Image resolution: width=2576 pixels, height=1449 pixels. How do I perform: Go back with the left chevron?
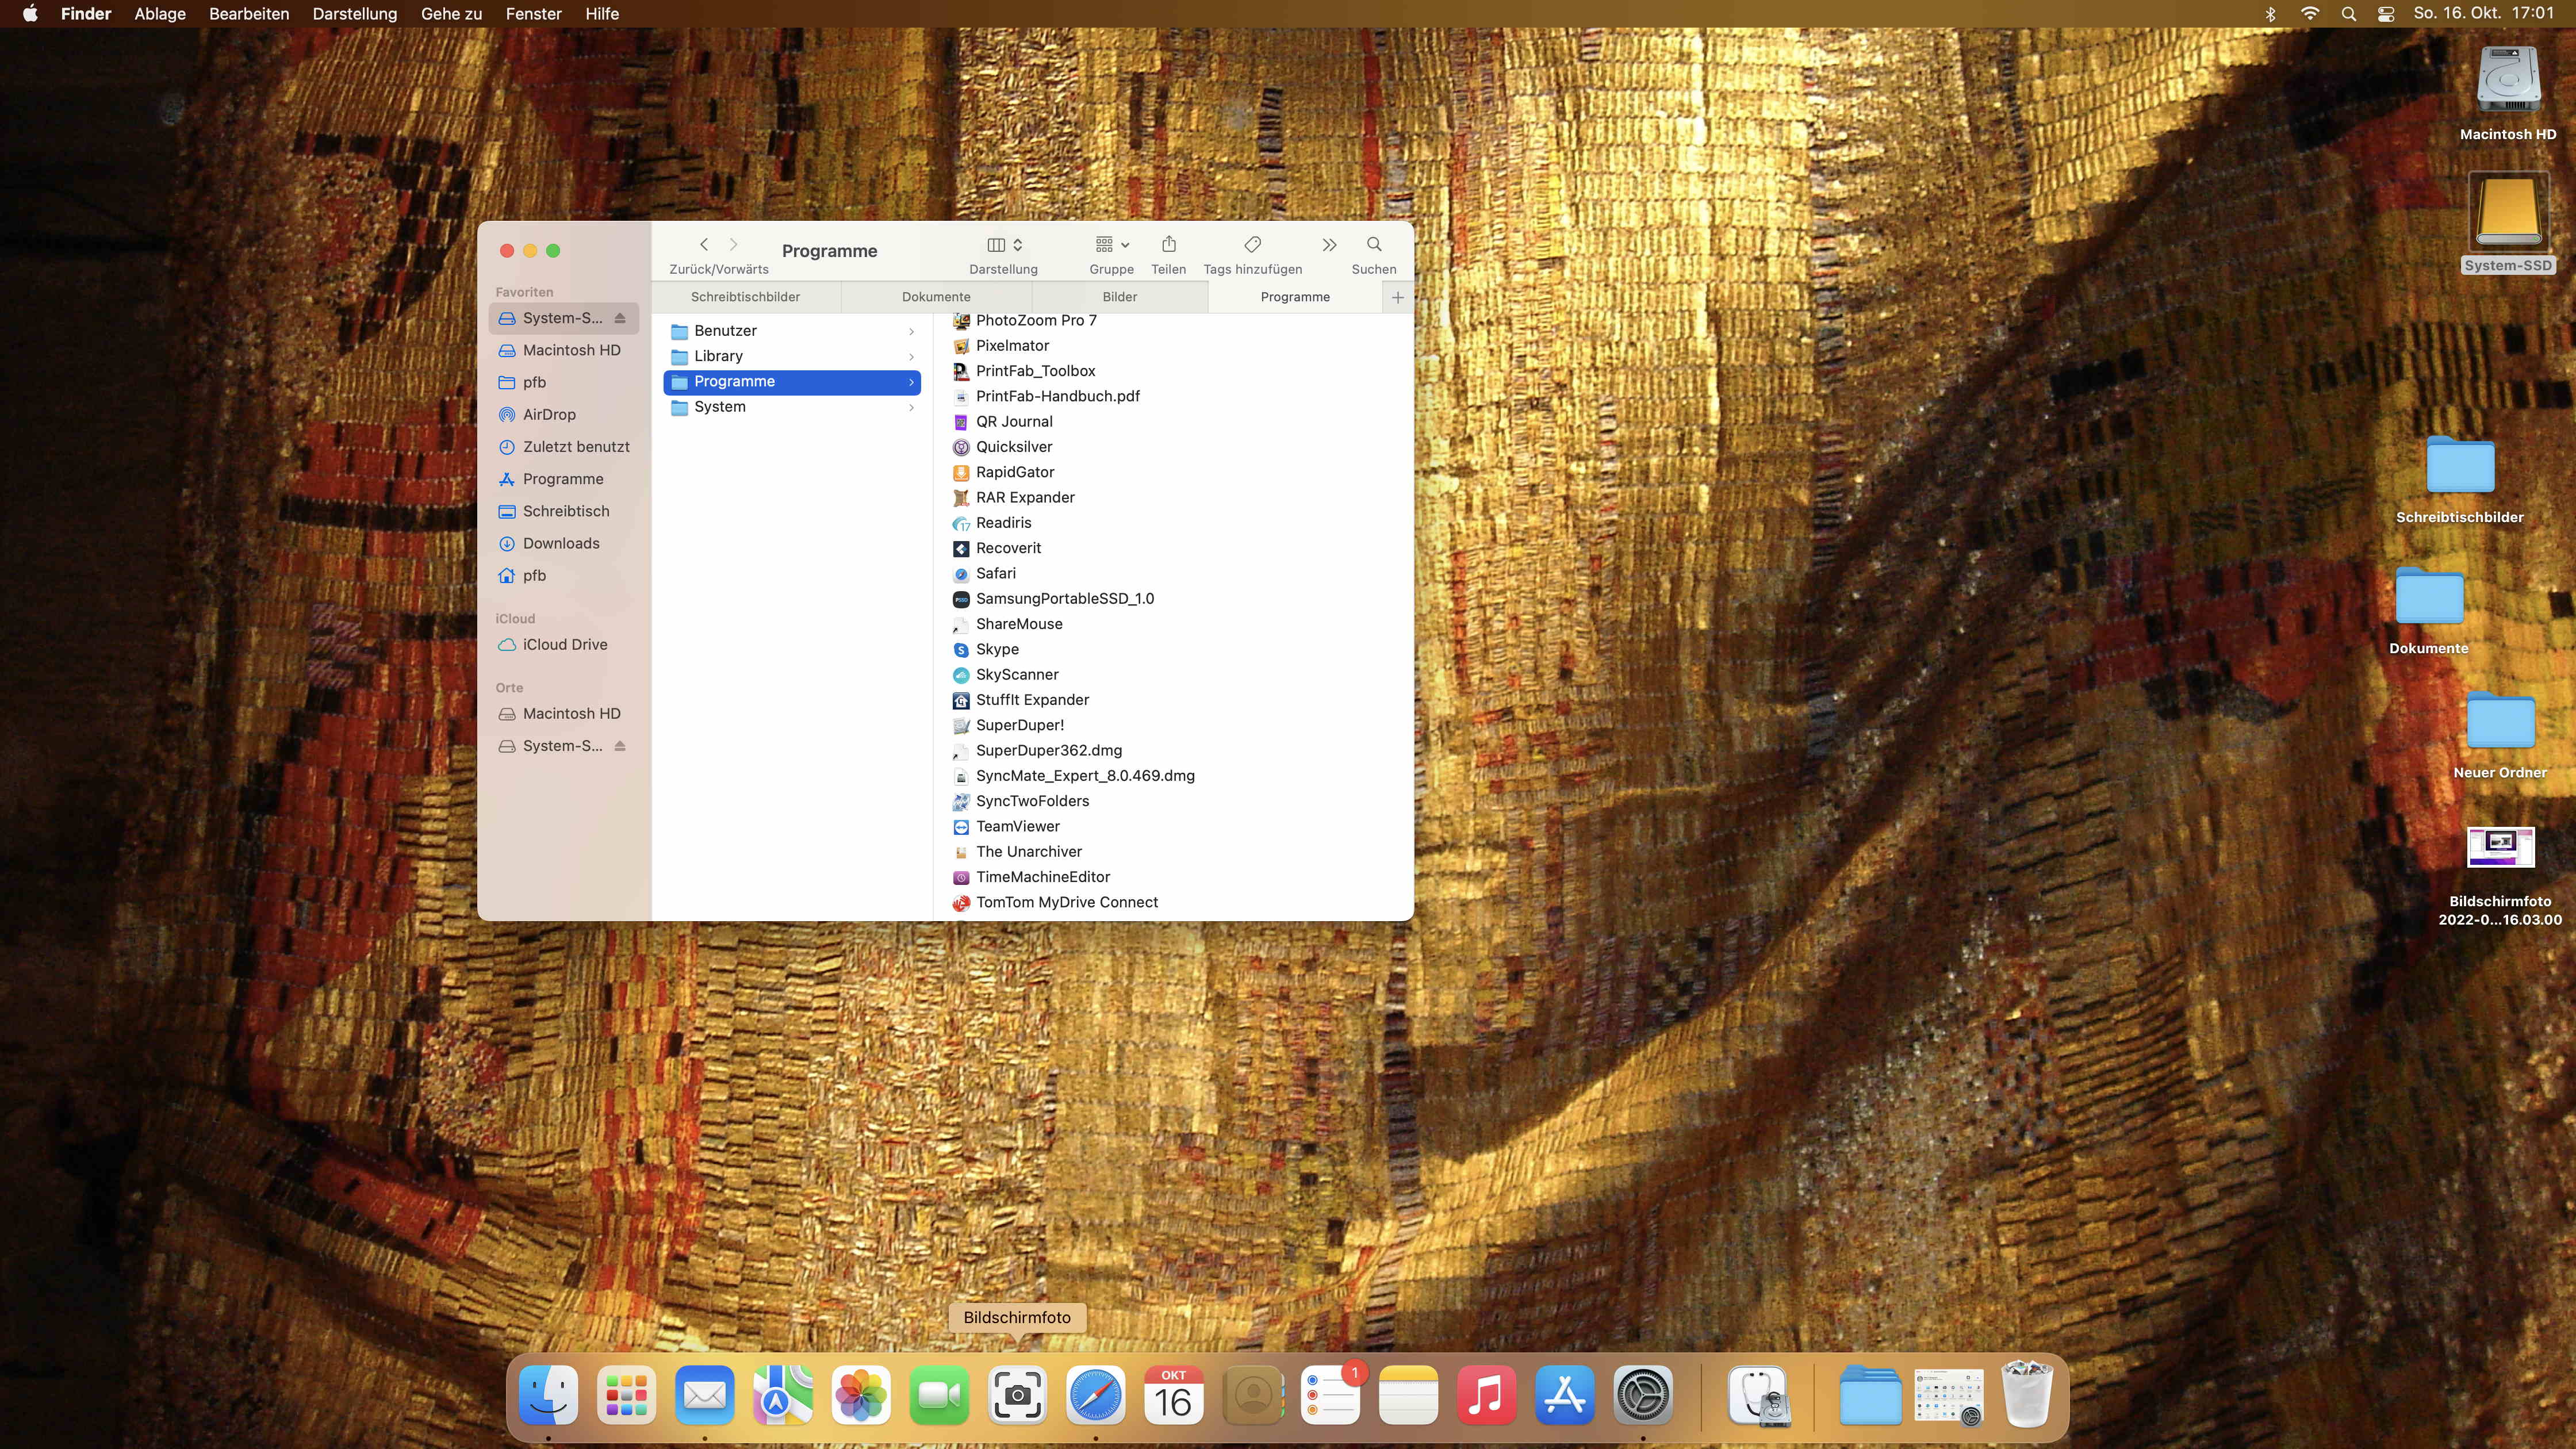click(704, 245)
